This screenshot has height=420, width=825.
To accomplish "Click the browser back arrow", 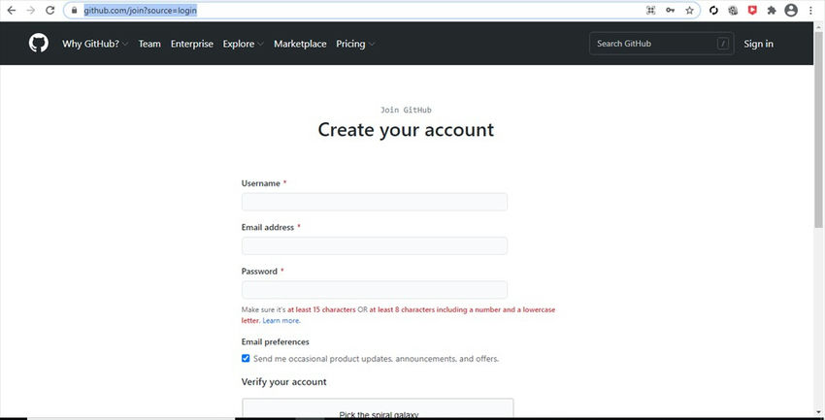I will (x=11, y=10).
